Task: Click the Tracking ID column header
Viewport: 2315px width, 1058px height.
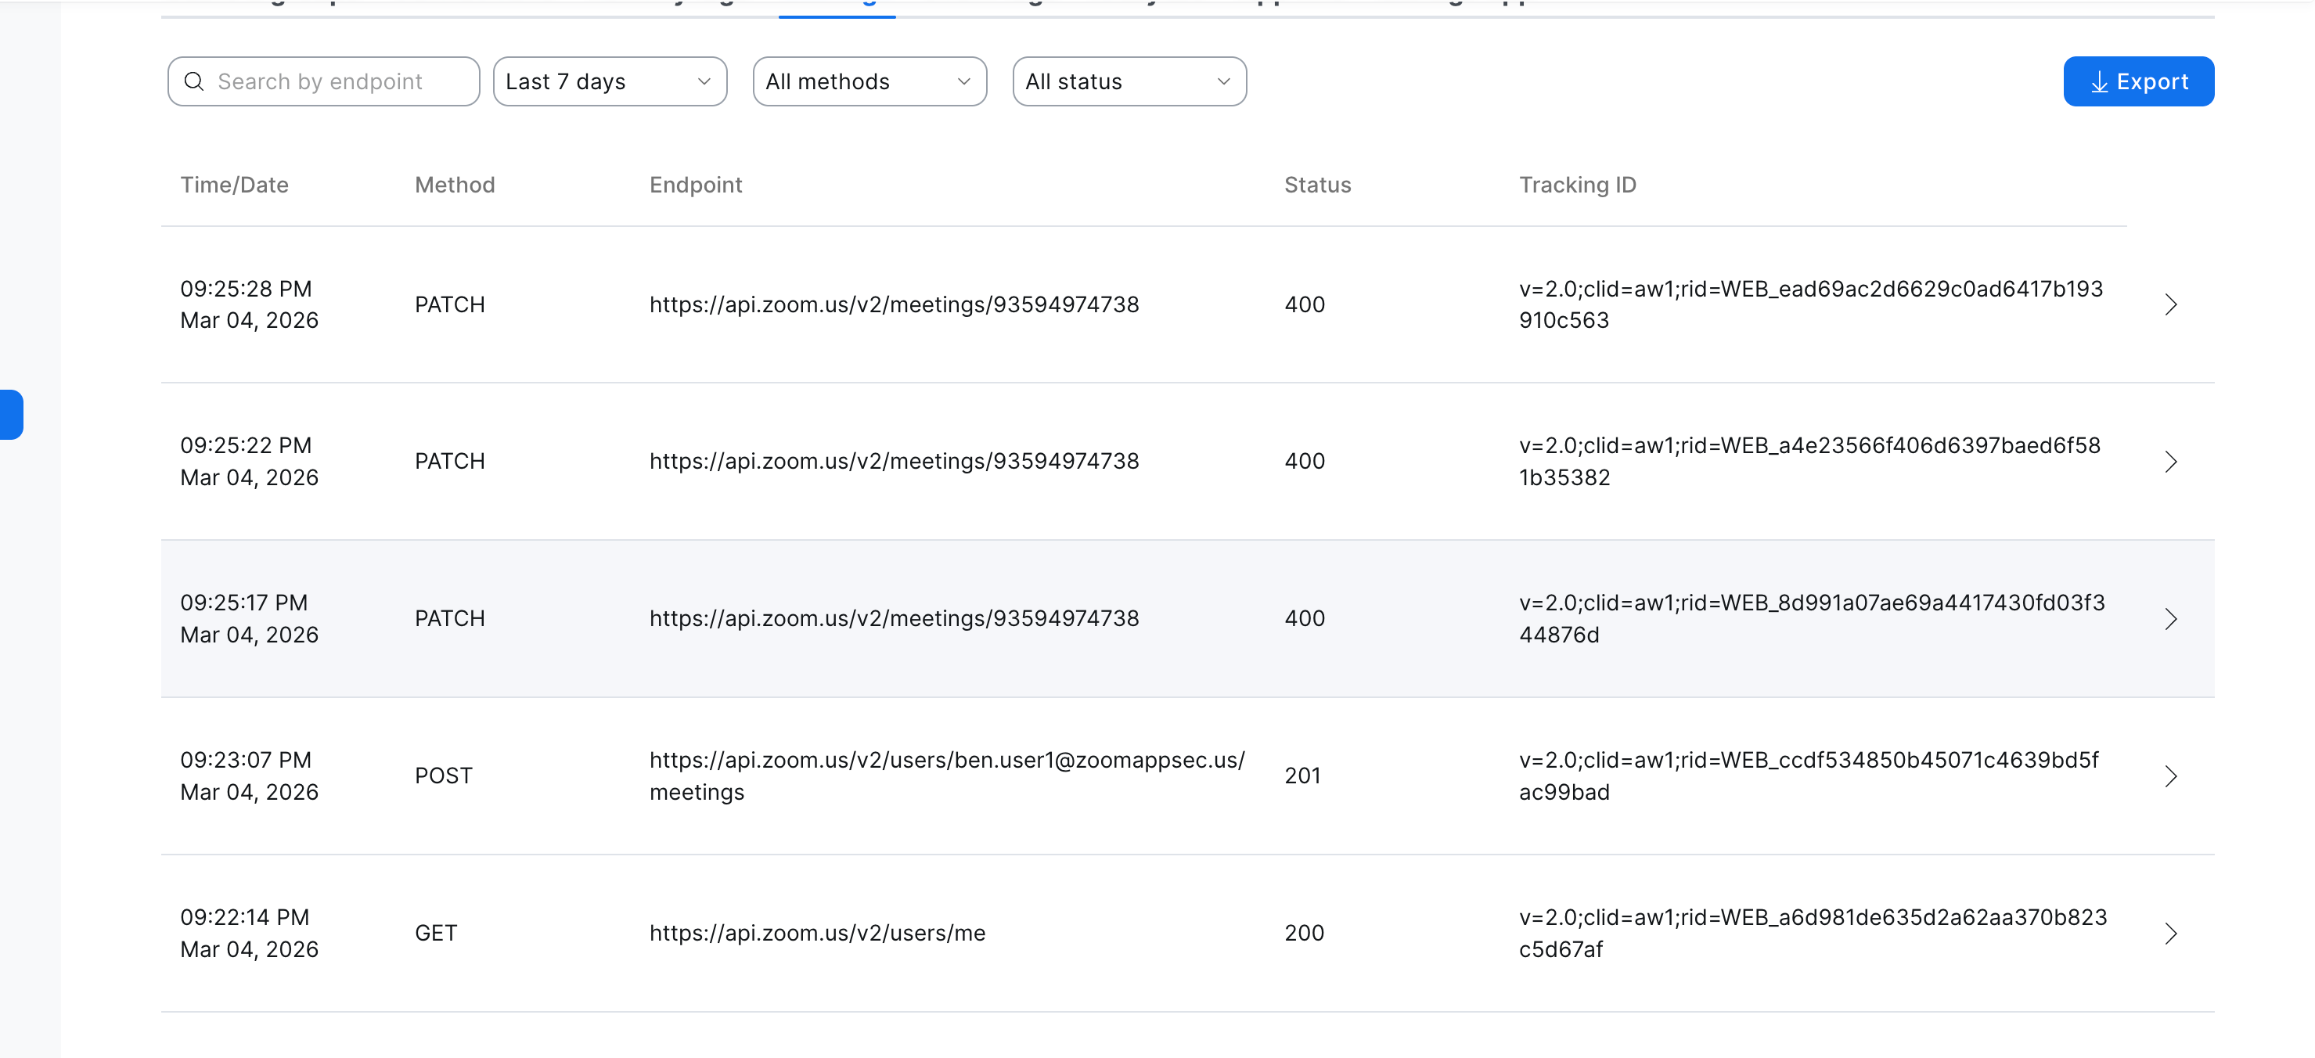Action: (x=1577, y=185)
